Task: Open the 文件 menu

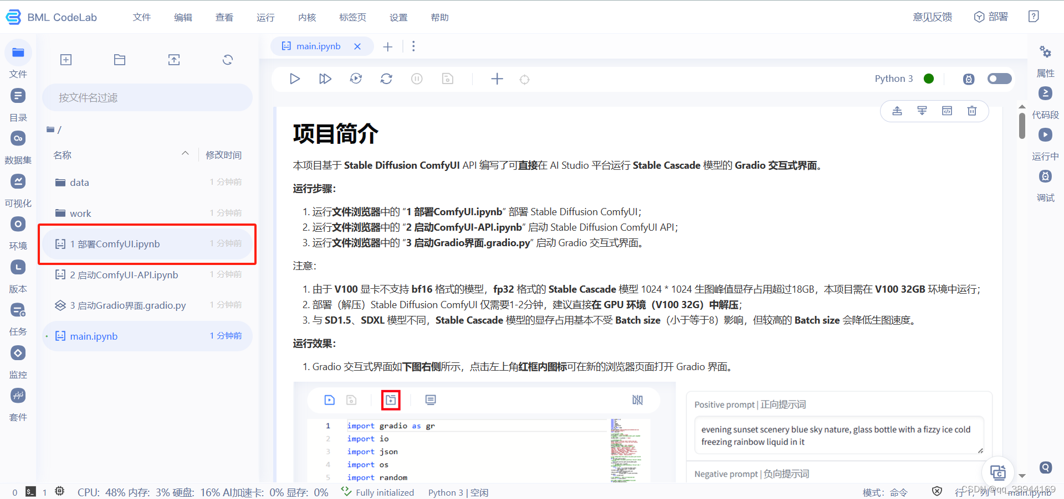Action: tap(142, 17)
